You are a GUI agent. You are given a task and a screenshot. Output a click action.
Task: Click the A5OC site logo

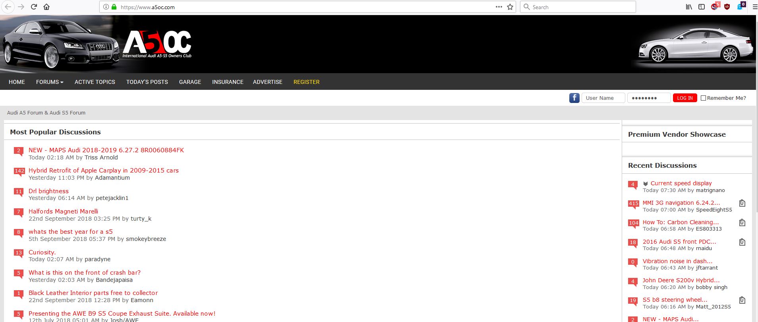(157, 44)
